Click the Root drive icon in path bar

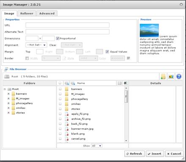click(x=7, y=77)
